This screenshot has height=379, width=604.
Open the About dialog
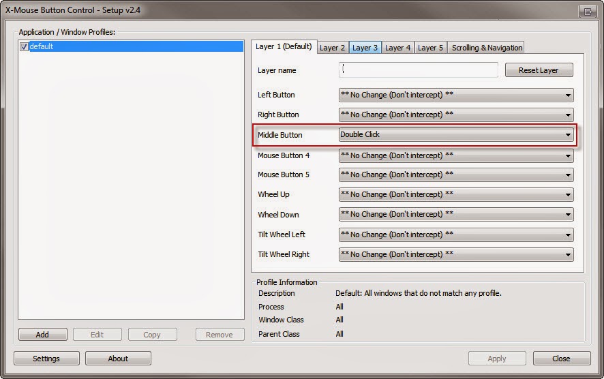click(118, 358)
